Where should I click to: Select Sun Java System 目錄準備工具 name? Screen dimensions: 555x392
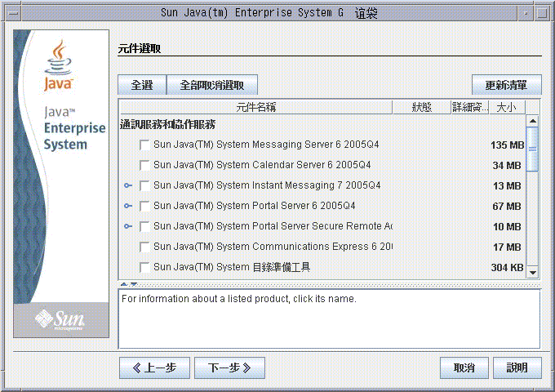pos(232,267)
